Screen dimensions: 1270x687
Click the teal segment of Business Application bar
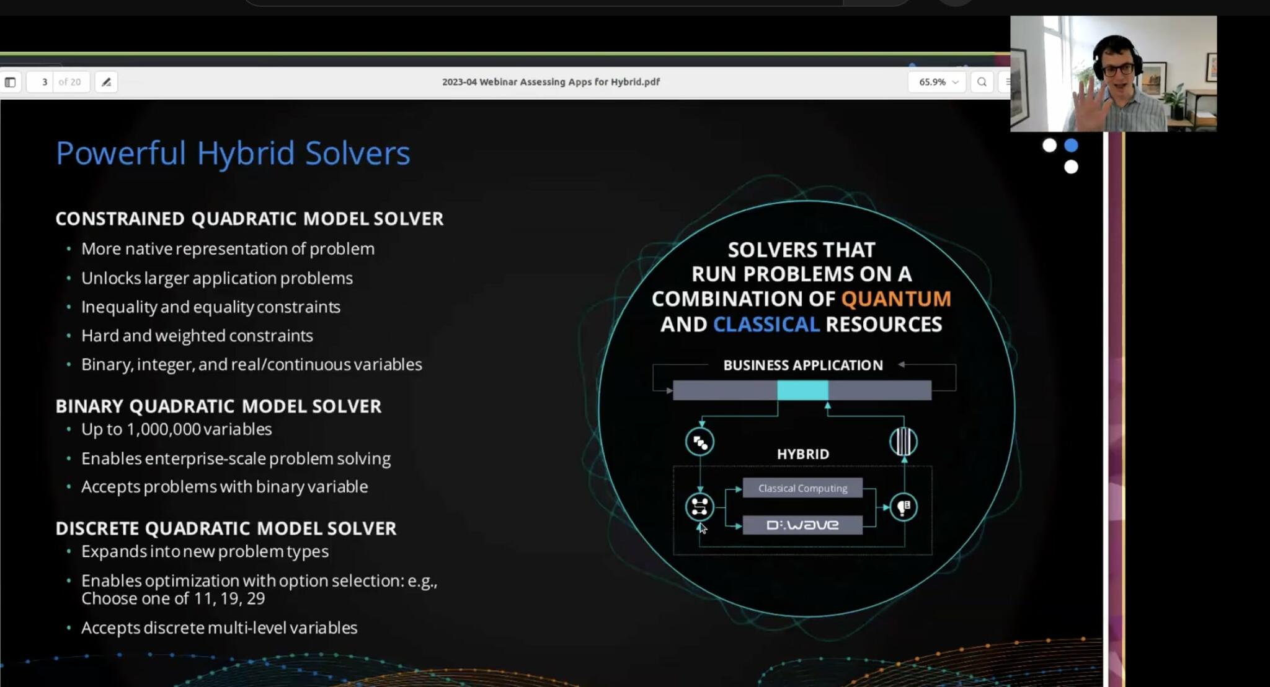coord(802,390)
